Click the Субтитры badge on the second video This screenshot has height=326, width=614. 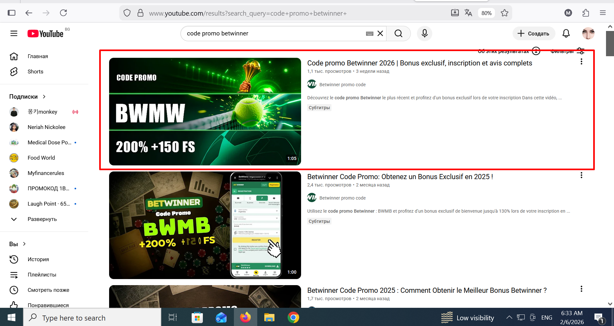point(319,221)
